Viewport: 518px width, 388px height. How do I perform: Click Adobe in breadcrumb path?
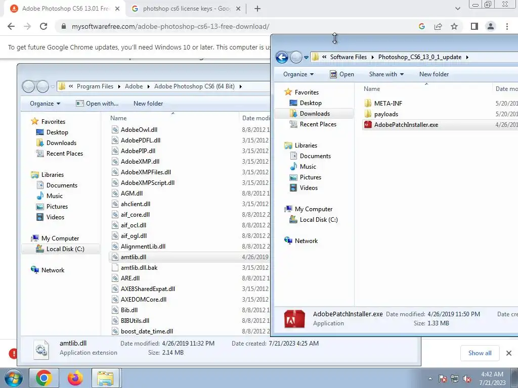click(x=134, y=86)
